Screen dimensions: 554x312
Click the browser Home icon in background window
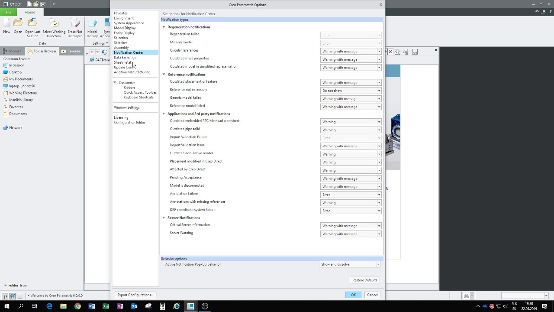point(397,52)
